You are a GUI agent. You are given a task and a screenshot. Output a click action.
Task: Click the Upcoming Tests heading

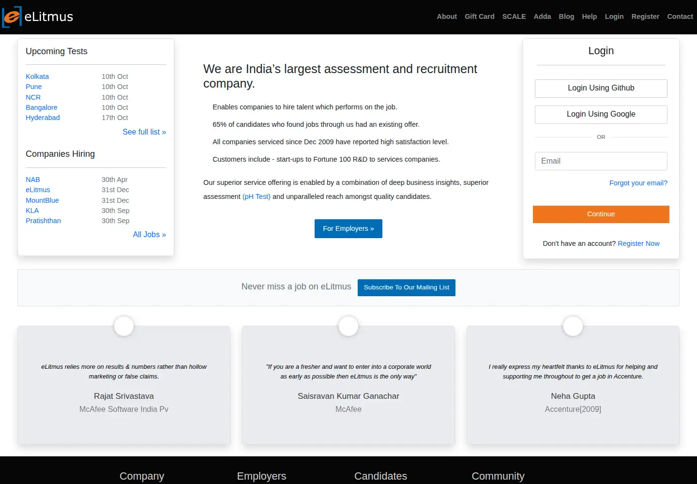pos(57,51)
